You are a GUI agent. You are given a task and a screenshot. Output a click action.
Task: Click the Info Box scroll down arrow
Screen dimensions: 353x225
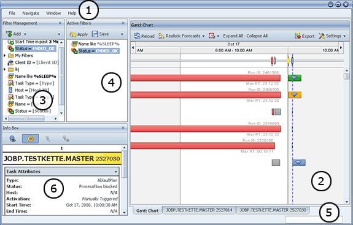point(124,212)
